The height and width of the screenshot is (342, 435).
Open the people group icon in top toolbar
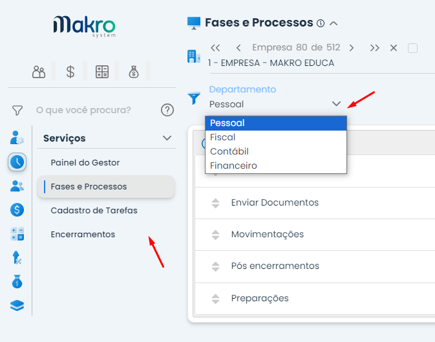tap(39, 72)
